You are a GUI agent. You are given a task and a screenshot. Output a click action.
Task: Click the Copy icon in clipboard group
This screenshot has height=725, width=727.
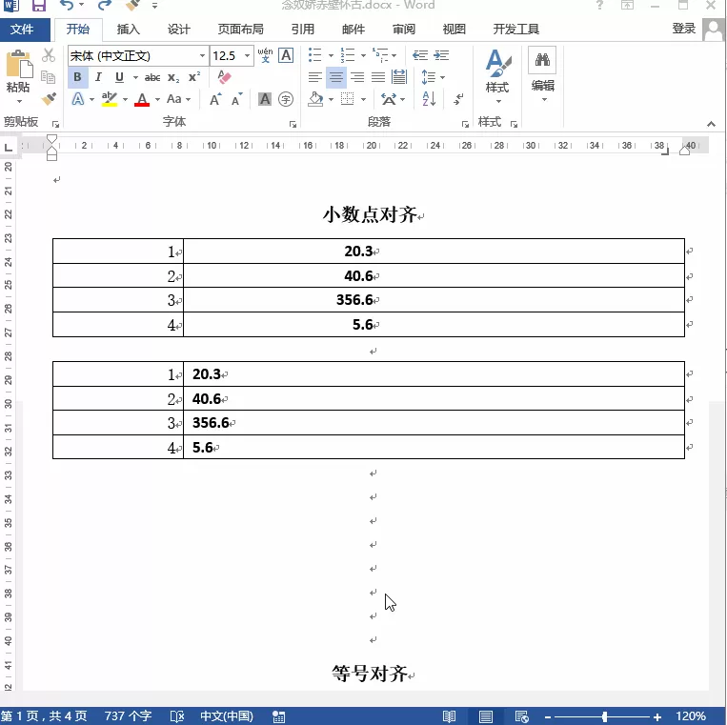point(49,77)
